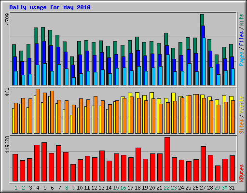This screenshot has width=247, height=193.
Task: Click day 30 on the x-axis
Action: tap(224, 188)
